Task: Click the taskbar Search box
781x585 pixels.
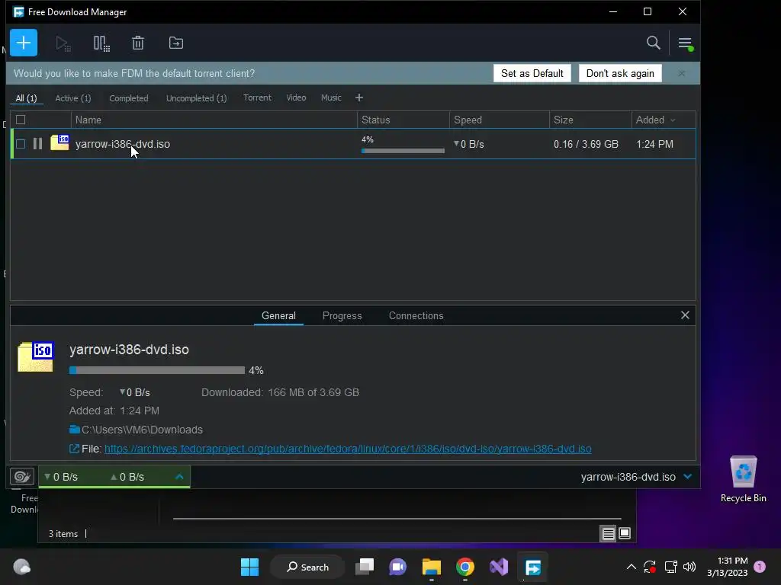Action: point(307,567)
